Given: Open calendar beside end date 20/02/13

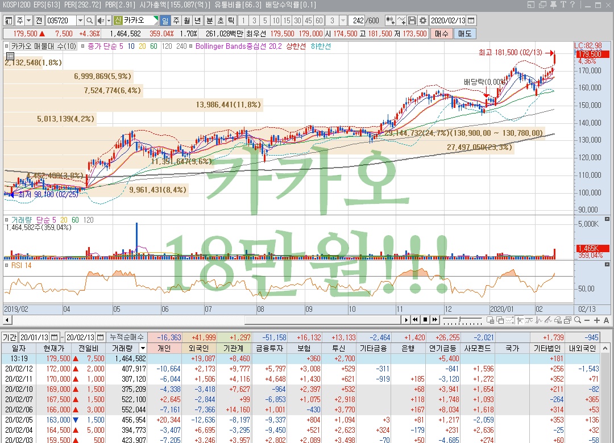Looking at the screenshot, I should pyautogui.click(x=101, y=337).
